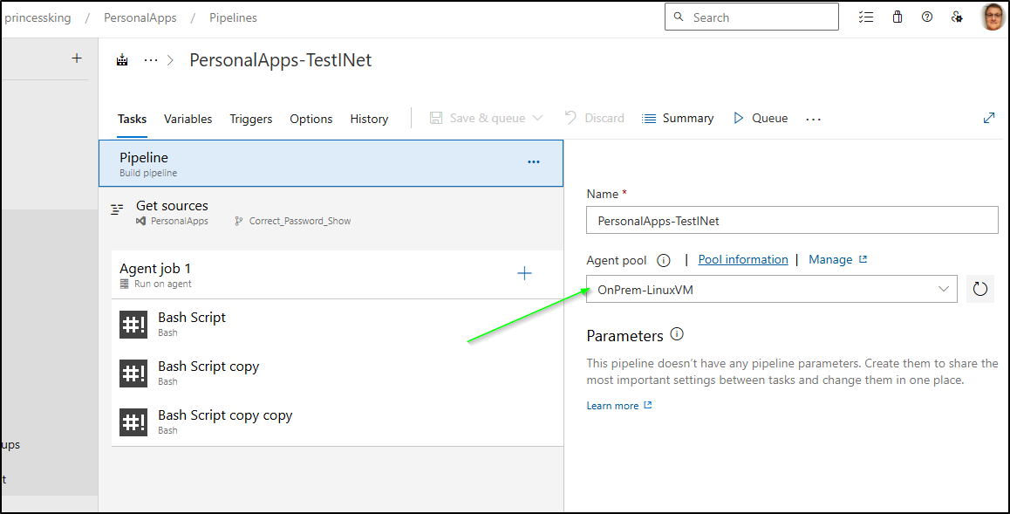Switch to the Variables tab
The image size is (1010, 514).
pyautogui.click(x=188, y=120)
